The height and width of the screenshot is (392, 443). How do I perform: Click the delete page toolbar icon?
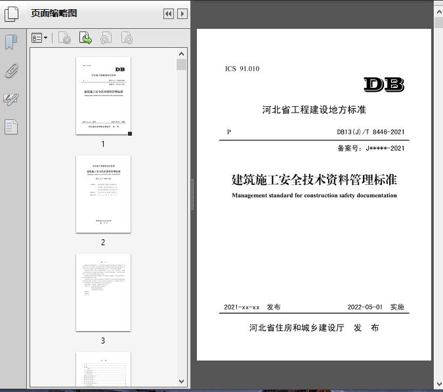click(64, 38)
